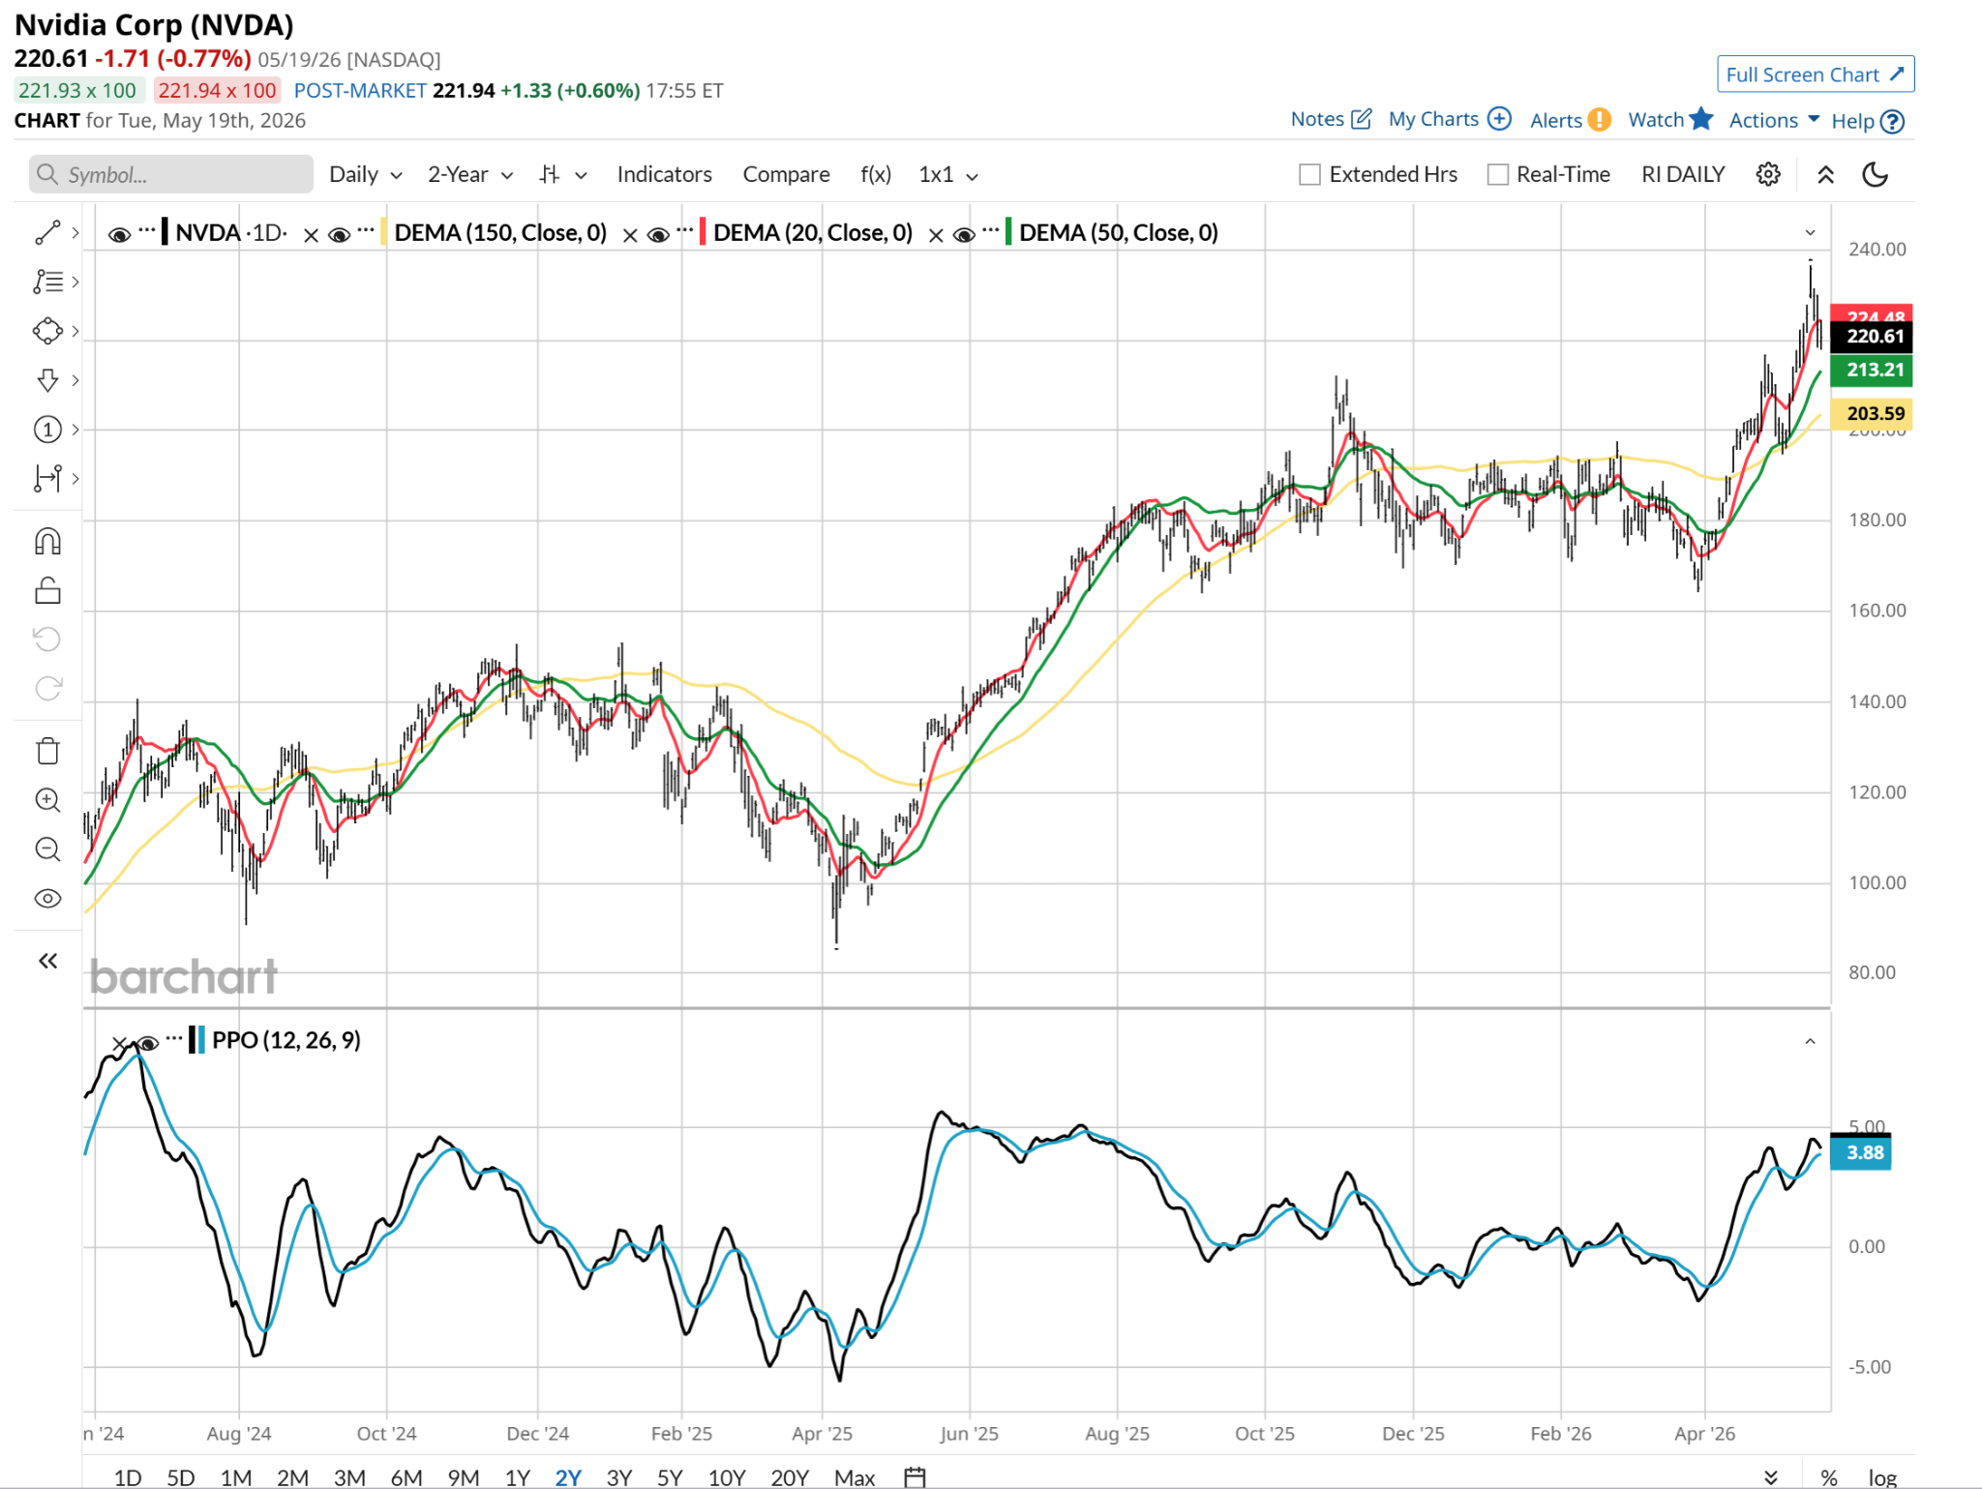This screenshot has height=1489, width=1982.
Task: Open chart settings gear icon
Action: (x=1768, y=174)
